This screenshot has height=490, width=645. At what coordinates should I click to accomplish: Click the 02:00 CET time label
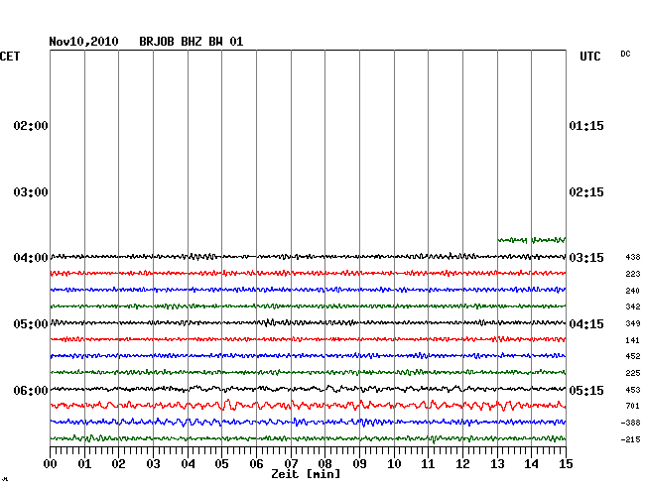pos(31,125)
